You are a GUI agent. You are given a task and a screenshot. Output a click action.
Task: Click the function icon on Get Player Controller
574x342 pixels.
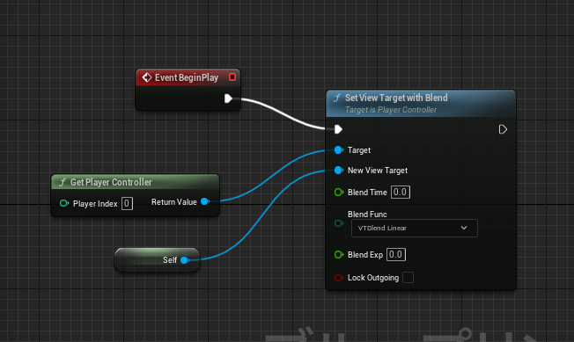coord(63,182)
